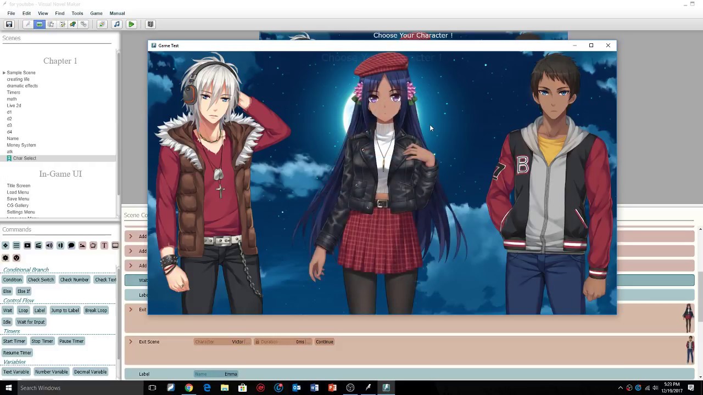This screenshot has width=703, height=395.
Task: Select the Char Select scene
Action: (24, 158)
